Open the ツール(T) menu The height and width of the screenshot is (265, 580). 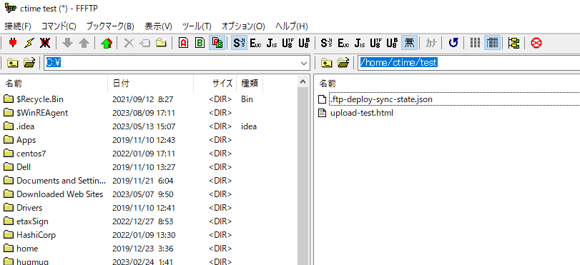[197, 26]
